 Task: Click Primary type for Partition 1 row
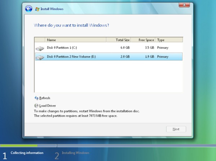click(163, 48)
